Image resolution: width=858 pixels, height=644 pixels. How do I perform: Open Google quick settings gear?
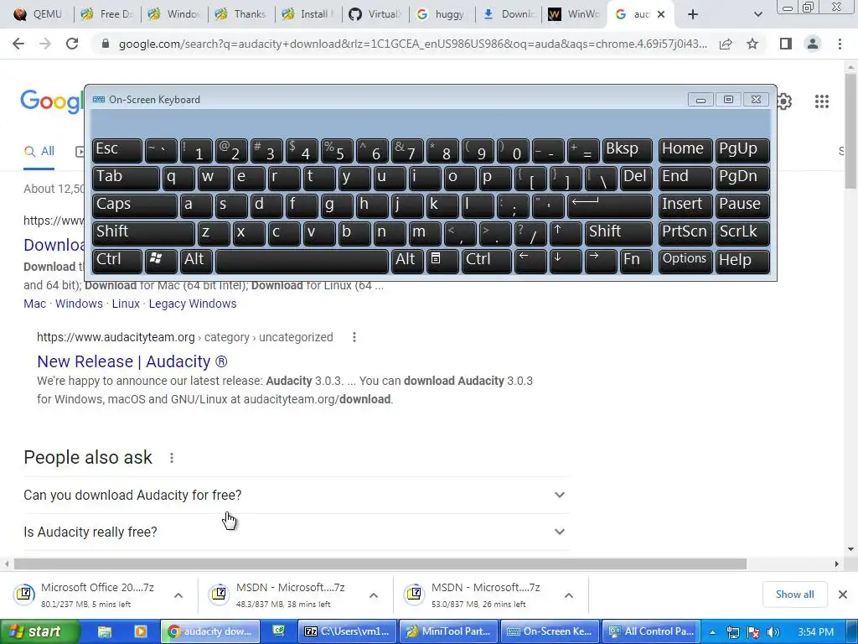pos(784,101)
